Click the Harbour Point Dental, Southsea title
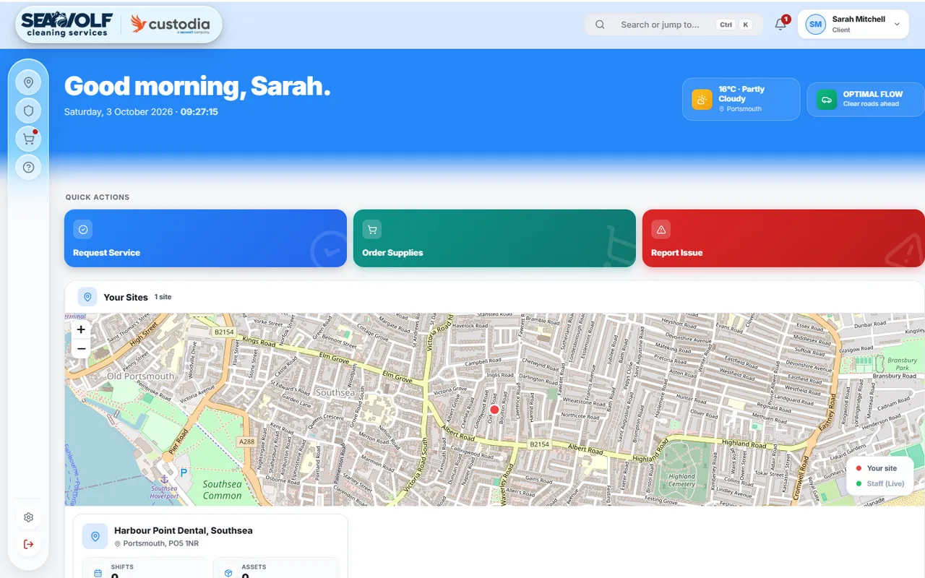 point(184,530)
